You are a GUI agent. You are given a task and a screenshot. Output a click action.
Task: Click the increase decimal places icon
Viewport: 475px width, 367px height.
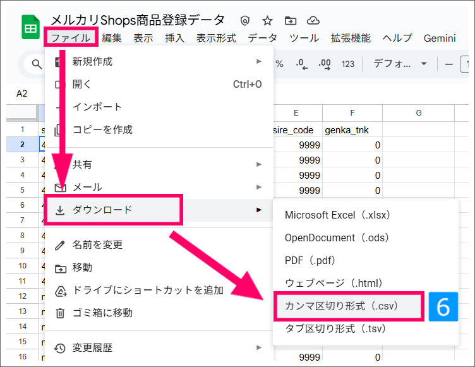(x=325, y=64)
